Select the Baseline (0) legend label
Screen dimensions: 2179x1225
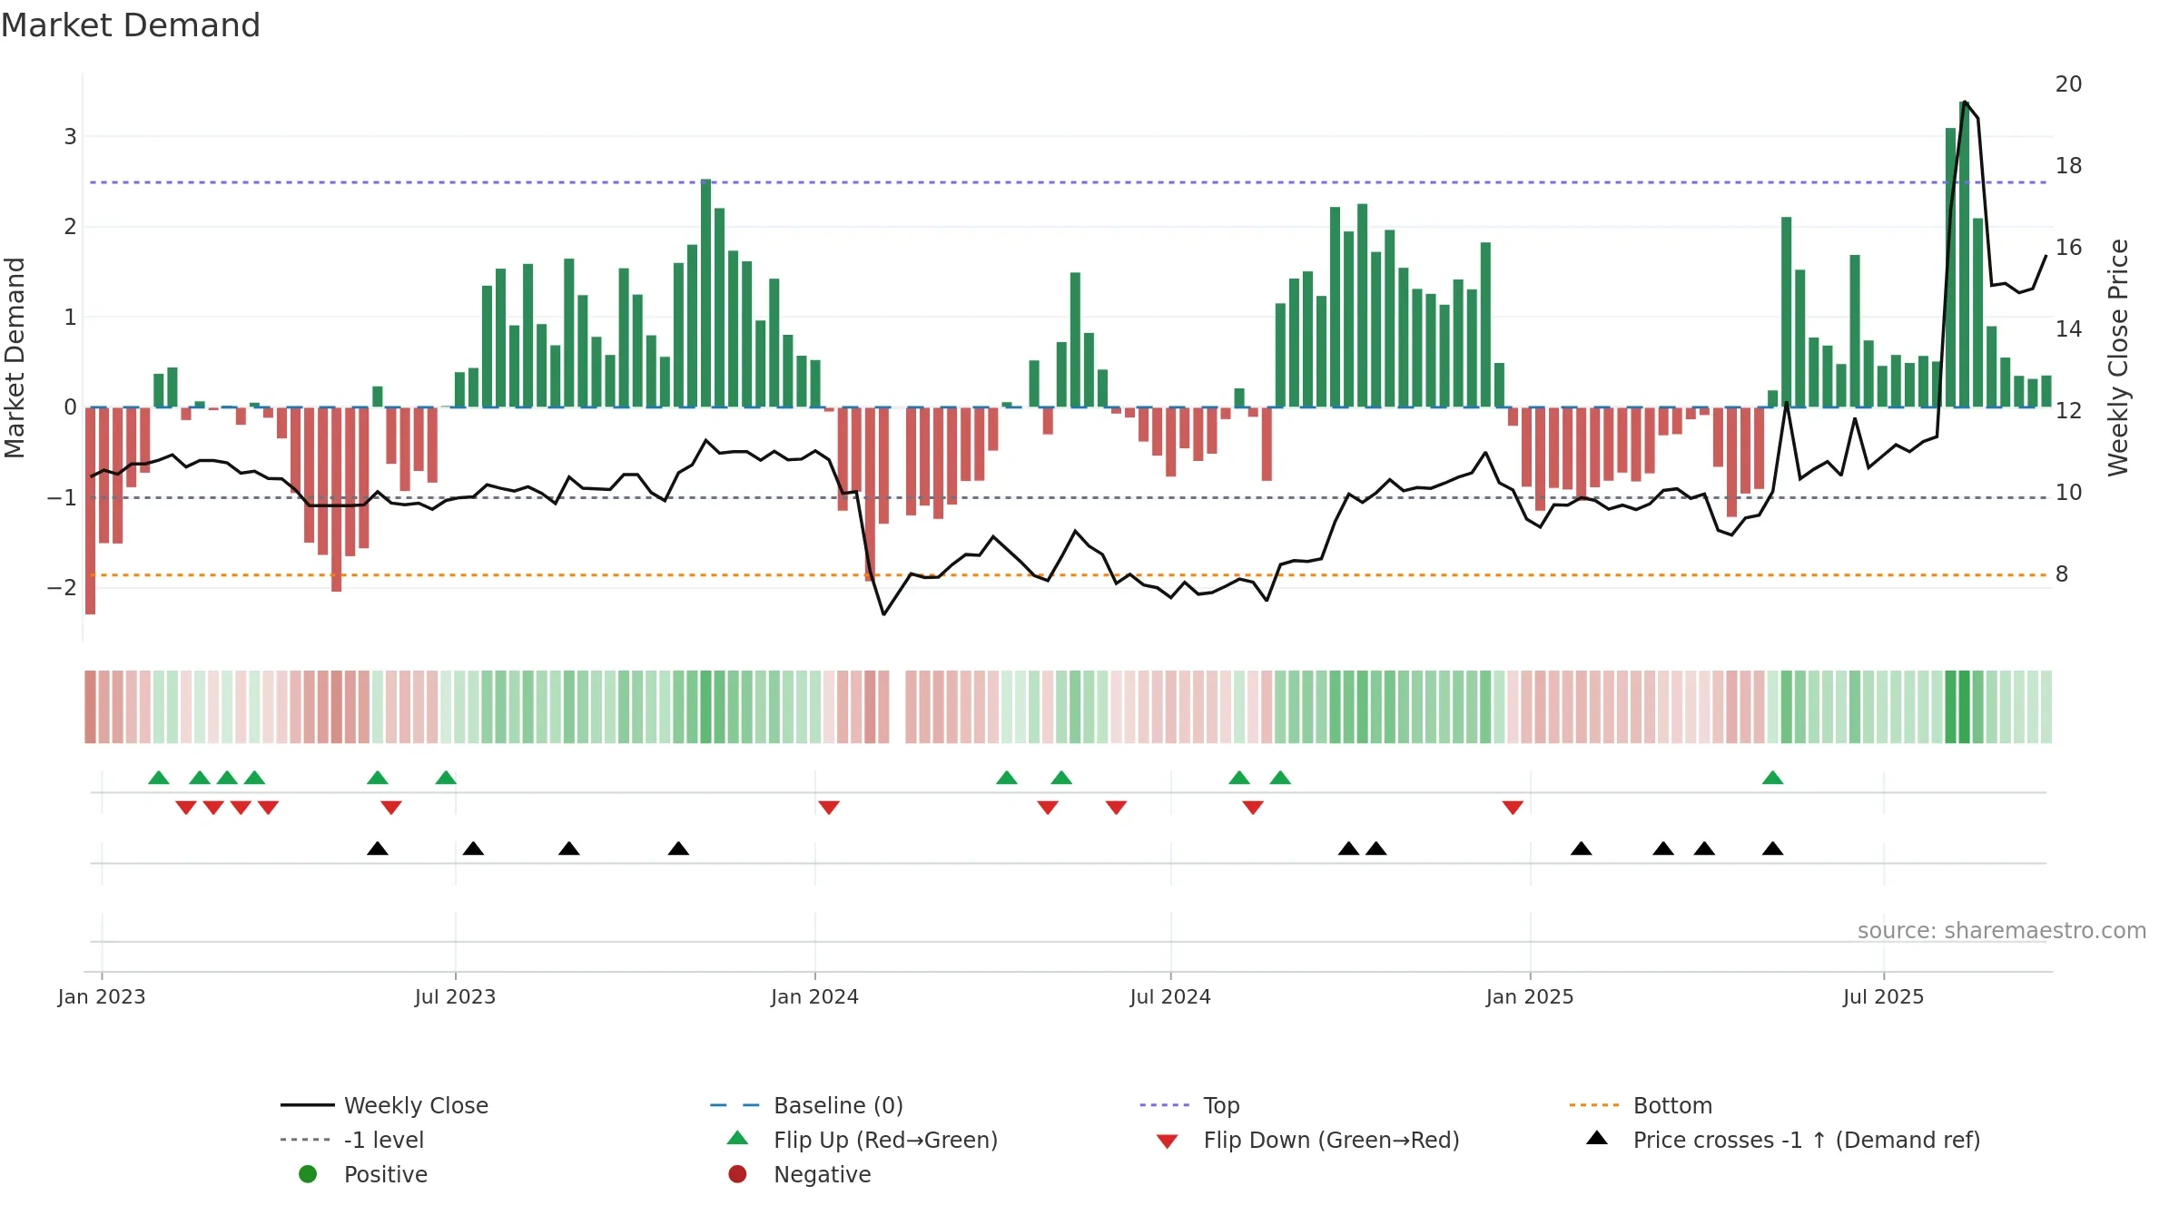click(838, 1105)
